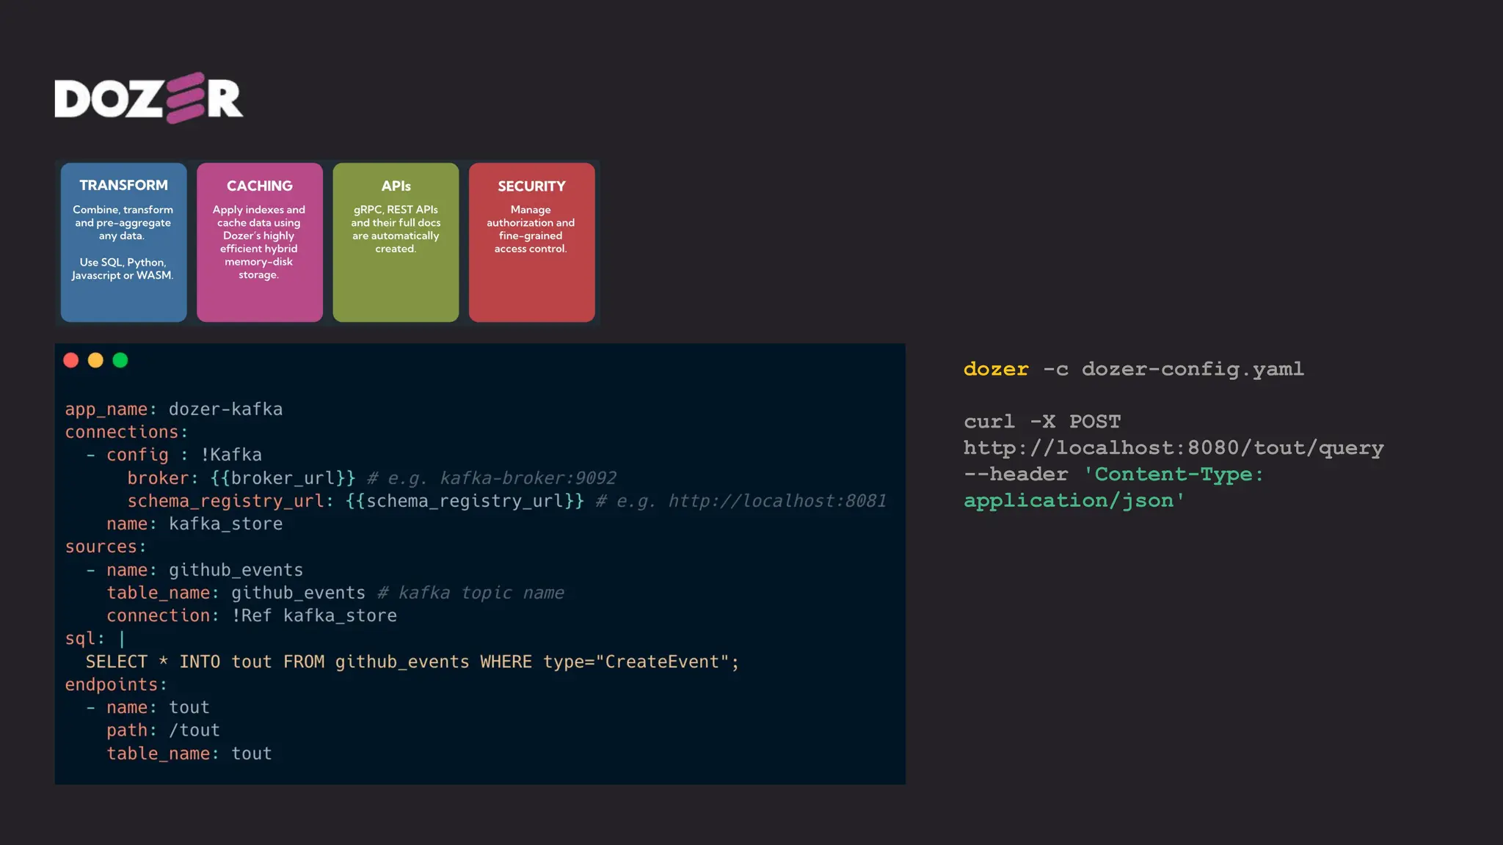Click the TRANSFORM card heading
Screen dimensions: 1503x845
(x=123, y=186)
